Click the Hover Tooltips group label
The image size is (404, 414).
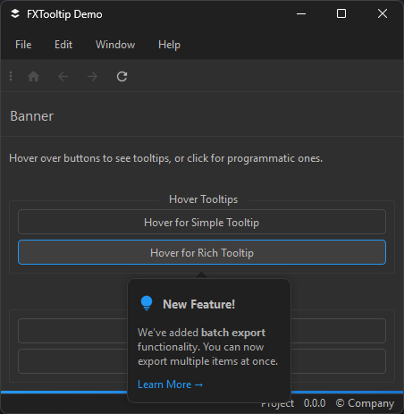pyautogui.click(x=204, y=199)
